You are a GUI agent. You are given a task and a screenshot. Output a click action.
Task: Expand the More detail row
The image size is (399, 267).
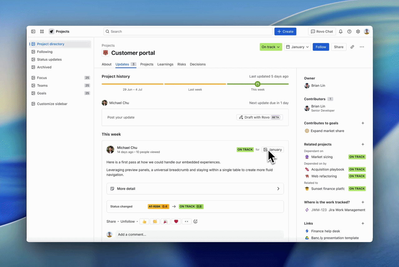click(x=195, y=189)
